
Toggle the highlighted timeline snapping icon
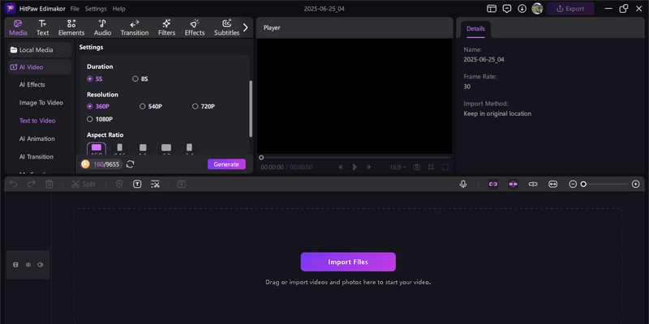514,185
